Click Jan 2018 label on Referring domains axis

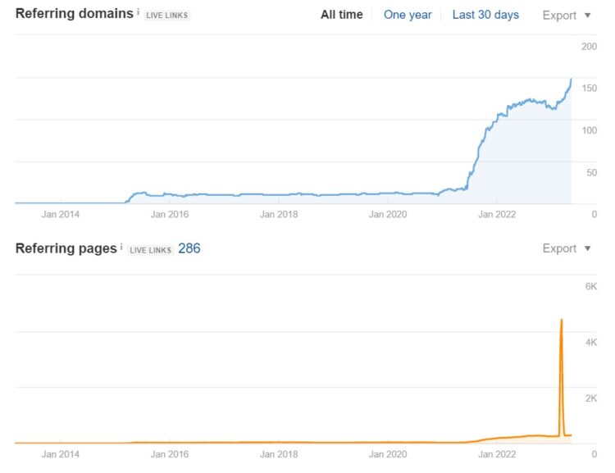pyautogui.click(x=279, y=215)
